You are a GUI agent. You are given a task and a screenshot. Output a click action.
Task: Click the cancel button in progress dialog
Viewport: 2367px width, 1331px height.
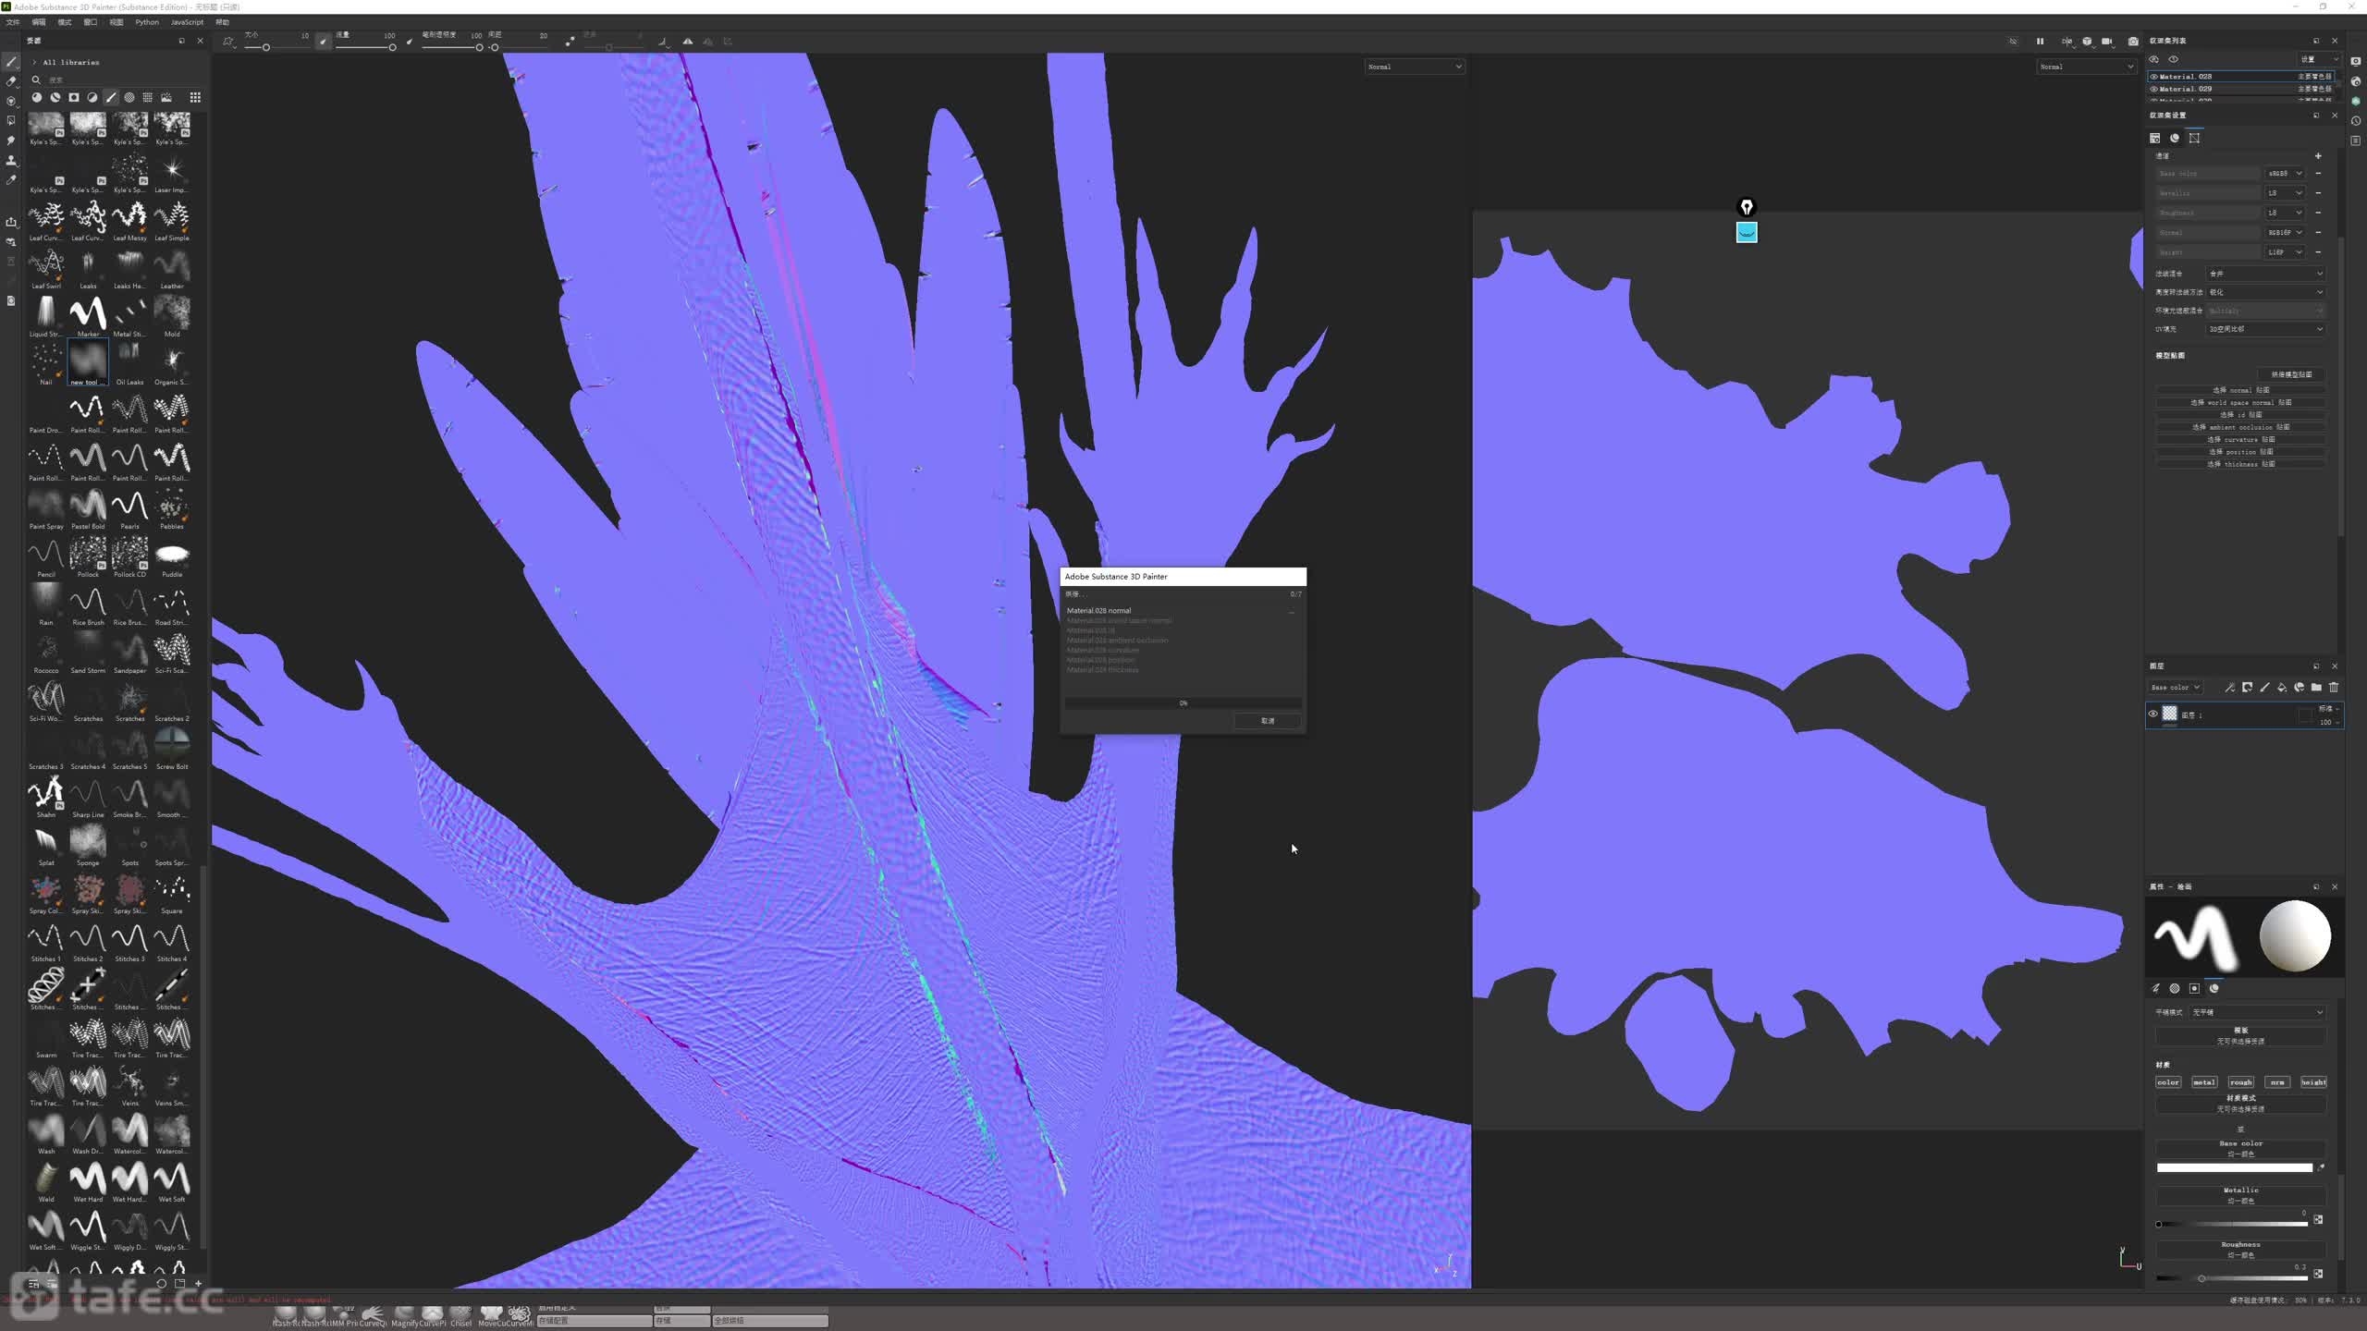1268,720
